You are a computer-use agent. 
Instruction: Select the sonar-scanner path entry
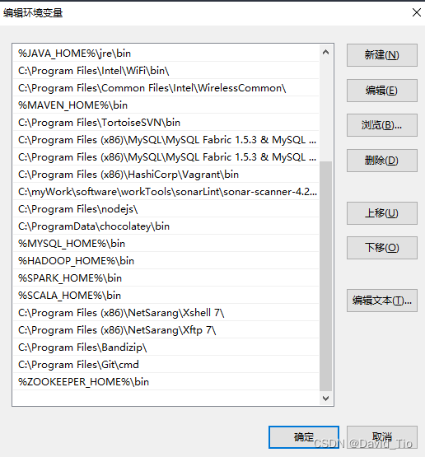(x=166, y=192)
